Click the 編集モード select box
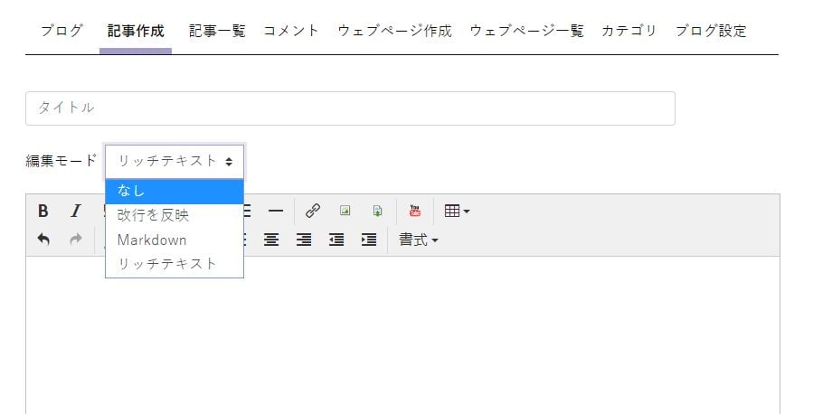This screenshot has width=813, height=414. [175, 161]
